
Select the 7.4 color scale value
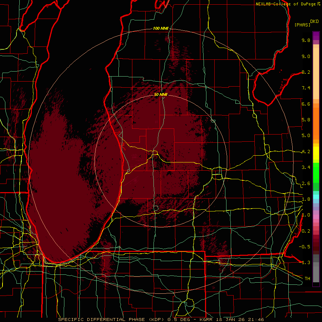click(306, 88)
